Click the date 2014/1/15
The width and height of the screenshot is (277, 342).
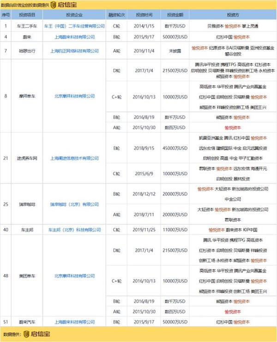click(x=144, y=26)
